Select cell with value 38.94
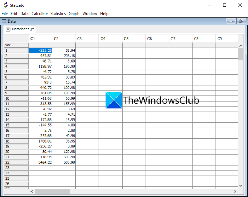This screenshot has width=248, height=197. [x=64, y=51]
